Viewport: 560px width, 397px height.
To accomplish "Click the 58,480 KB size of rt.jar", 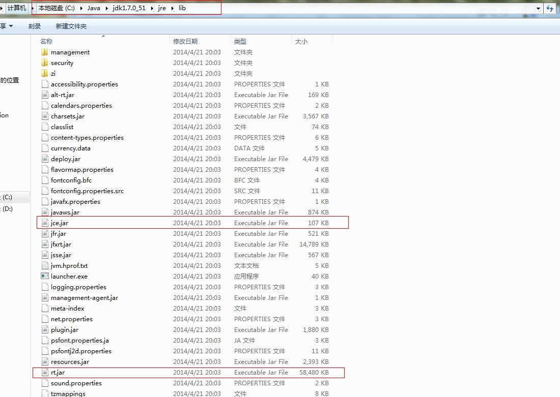I will point(314,373).
